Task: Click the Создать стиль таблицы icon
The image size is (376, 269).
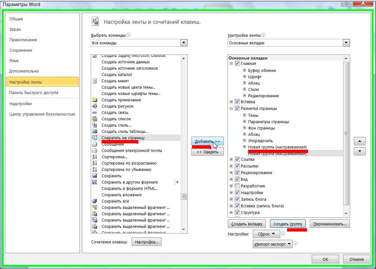Action: point(94,131)
